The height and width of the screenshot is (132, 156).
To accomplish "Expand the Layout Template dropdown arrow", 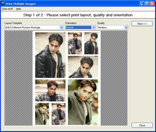I will pos(61,28).
